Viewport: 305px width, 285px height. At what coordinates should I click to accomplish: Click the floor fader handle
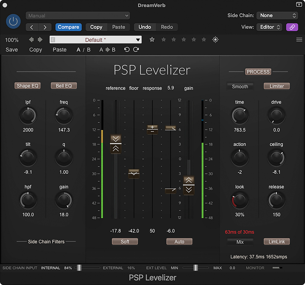[134, 173]
